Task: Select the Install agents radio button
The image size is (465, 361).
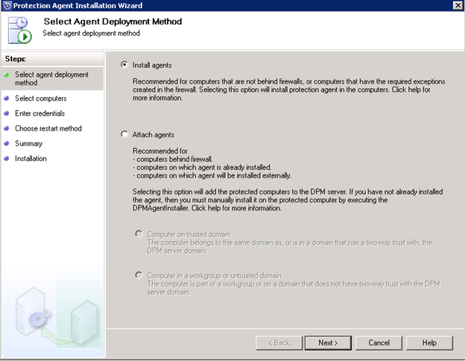Action: coord(124,65)
